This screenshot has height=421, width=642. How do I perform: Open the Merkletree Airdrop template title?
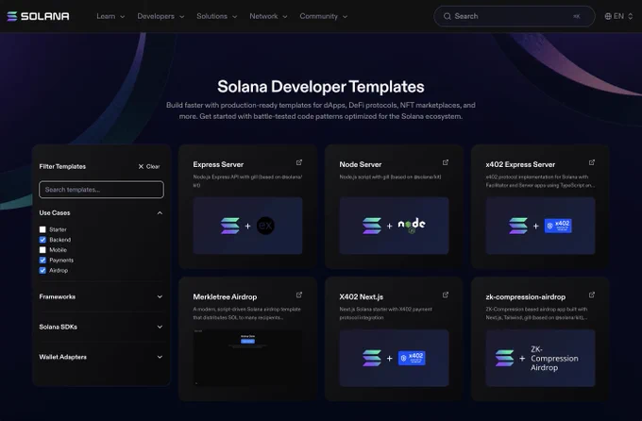click(x=225, y=297)
